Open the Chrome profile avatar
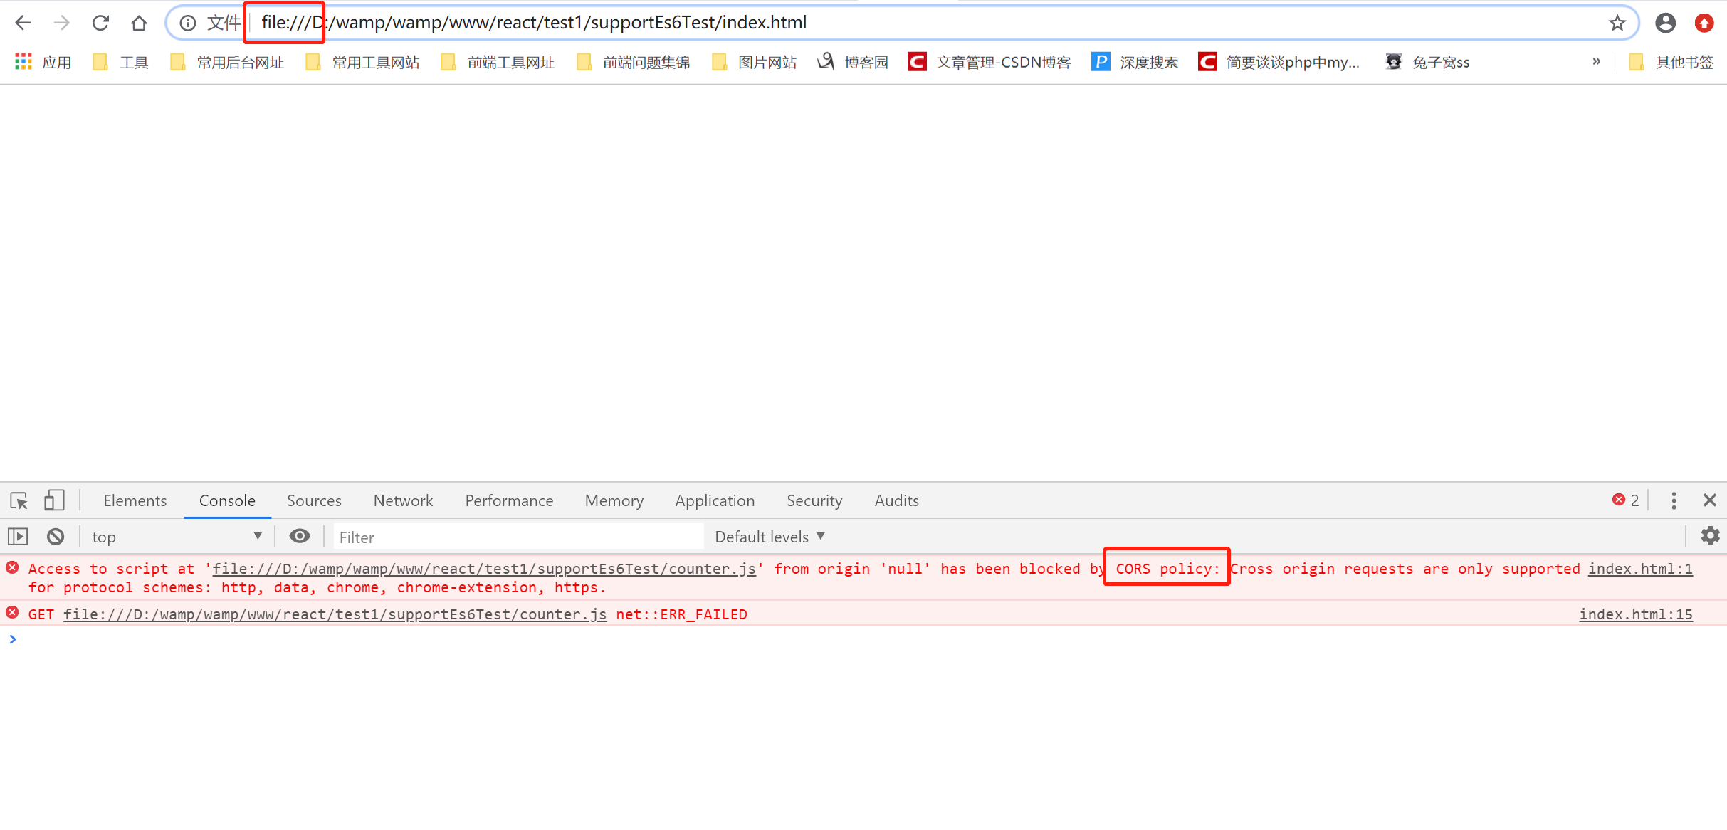This screenshot has width=1727, height=830. tap(1665, 22)
